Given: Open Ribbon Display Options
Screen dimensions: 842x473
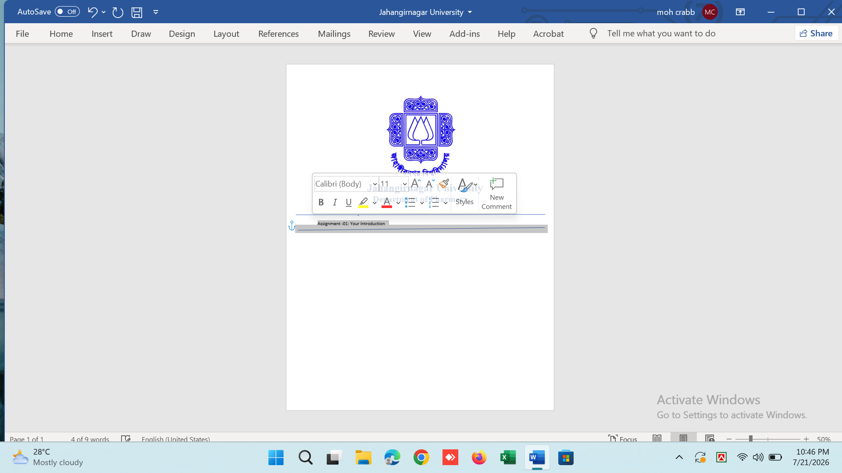Looking at the screenshot, I should tap(740, 12).
